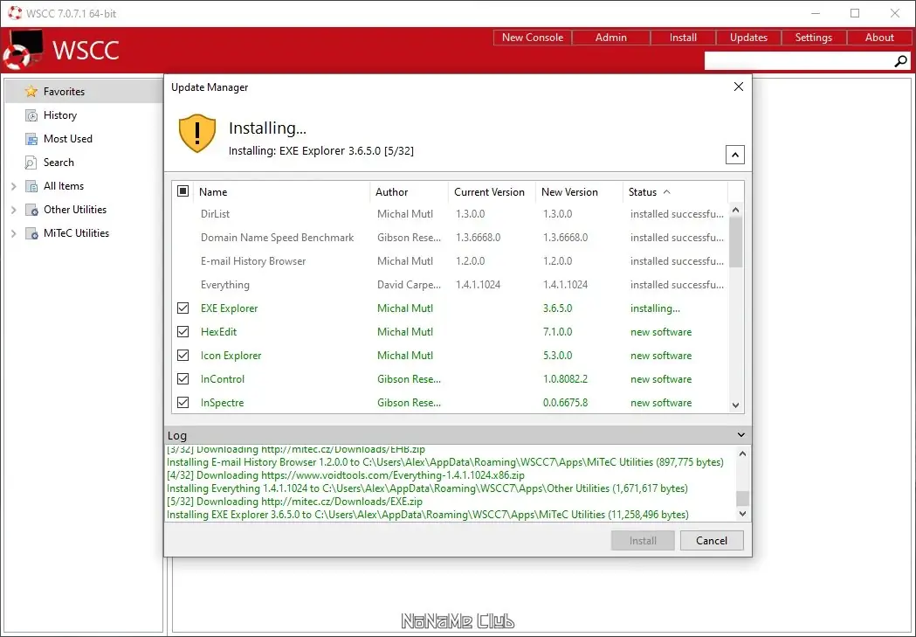
Task: Click the WSCC title bar app icon
Action: [15, 13]
